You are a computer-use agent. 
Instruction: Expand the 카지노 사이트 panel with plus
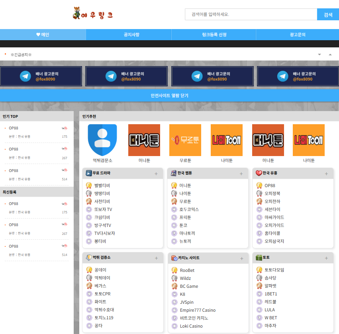pyautogui.click(x=242, y=258)
